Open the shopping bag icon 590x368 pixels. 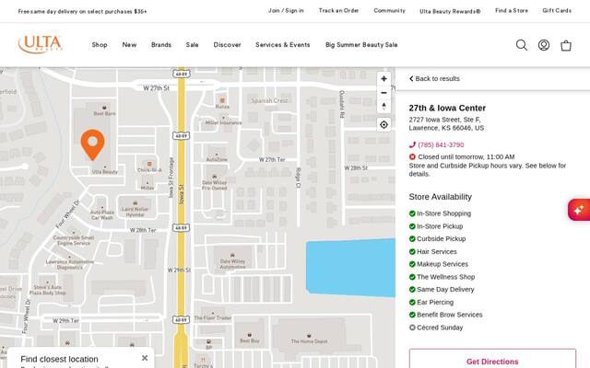[566, 45]
